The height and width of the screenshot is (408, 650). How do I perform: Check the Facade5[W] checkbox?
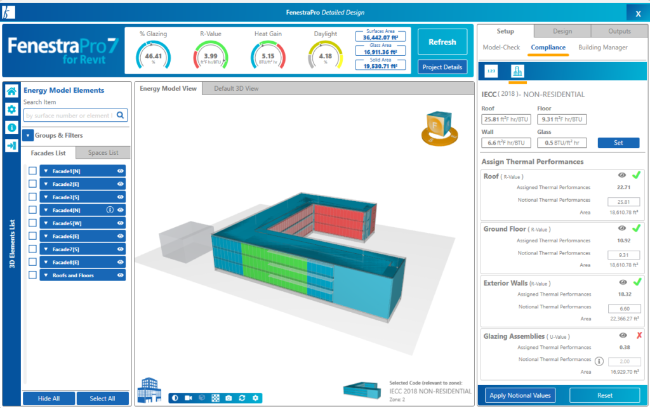coord(33,223)
